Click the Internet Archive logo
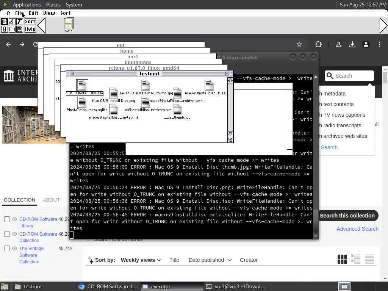The width and height of the screenshot is (388, 291). [x=20, y=76]
